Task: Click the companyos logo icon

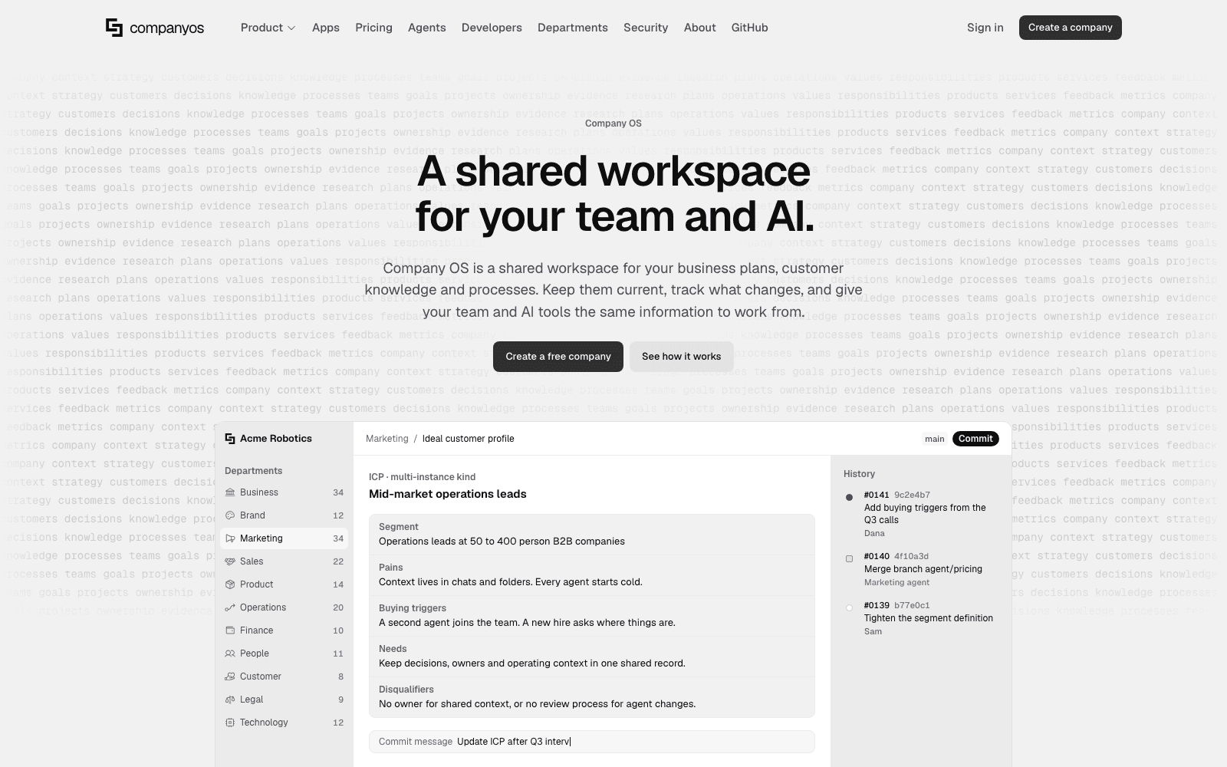Action: click(114, 28)
